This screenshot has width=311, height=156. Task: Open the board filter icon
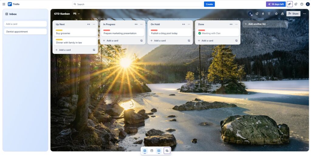269,14
